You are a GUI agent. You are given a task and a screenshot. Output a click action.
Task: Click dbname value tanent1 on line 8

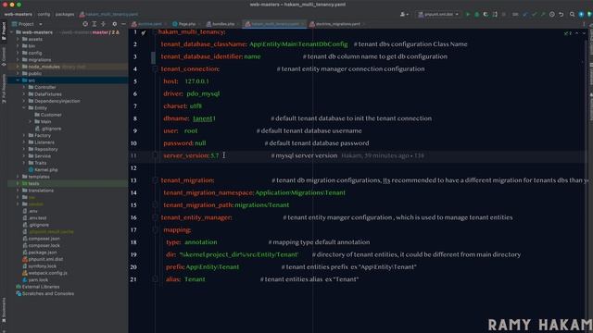[204, 118]
